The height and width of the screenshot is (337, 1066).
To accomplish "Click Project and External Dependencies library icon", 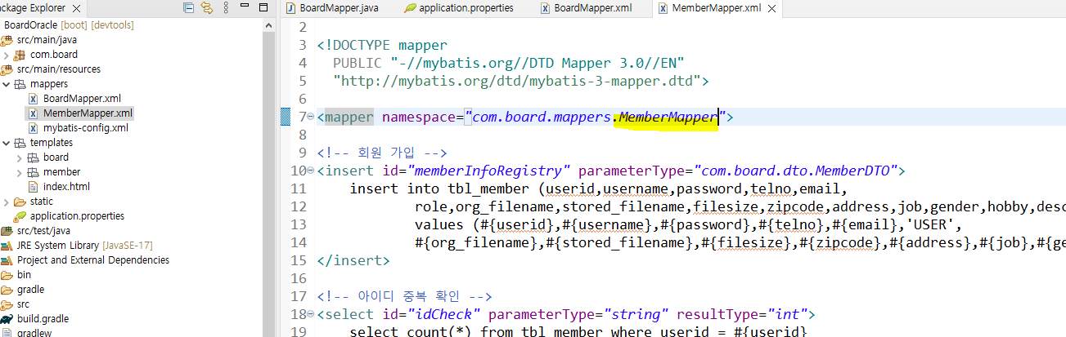I will coord(7,260).
